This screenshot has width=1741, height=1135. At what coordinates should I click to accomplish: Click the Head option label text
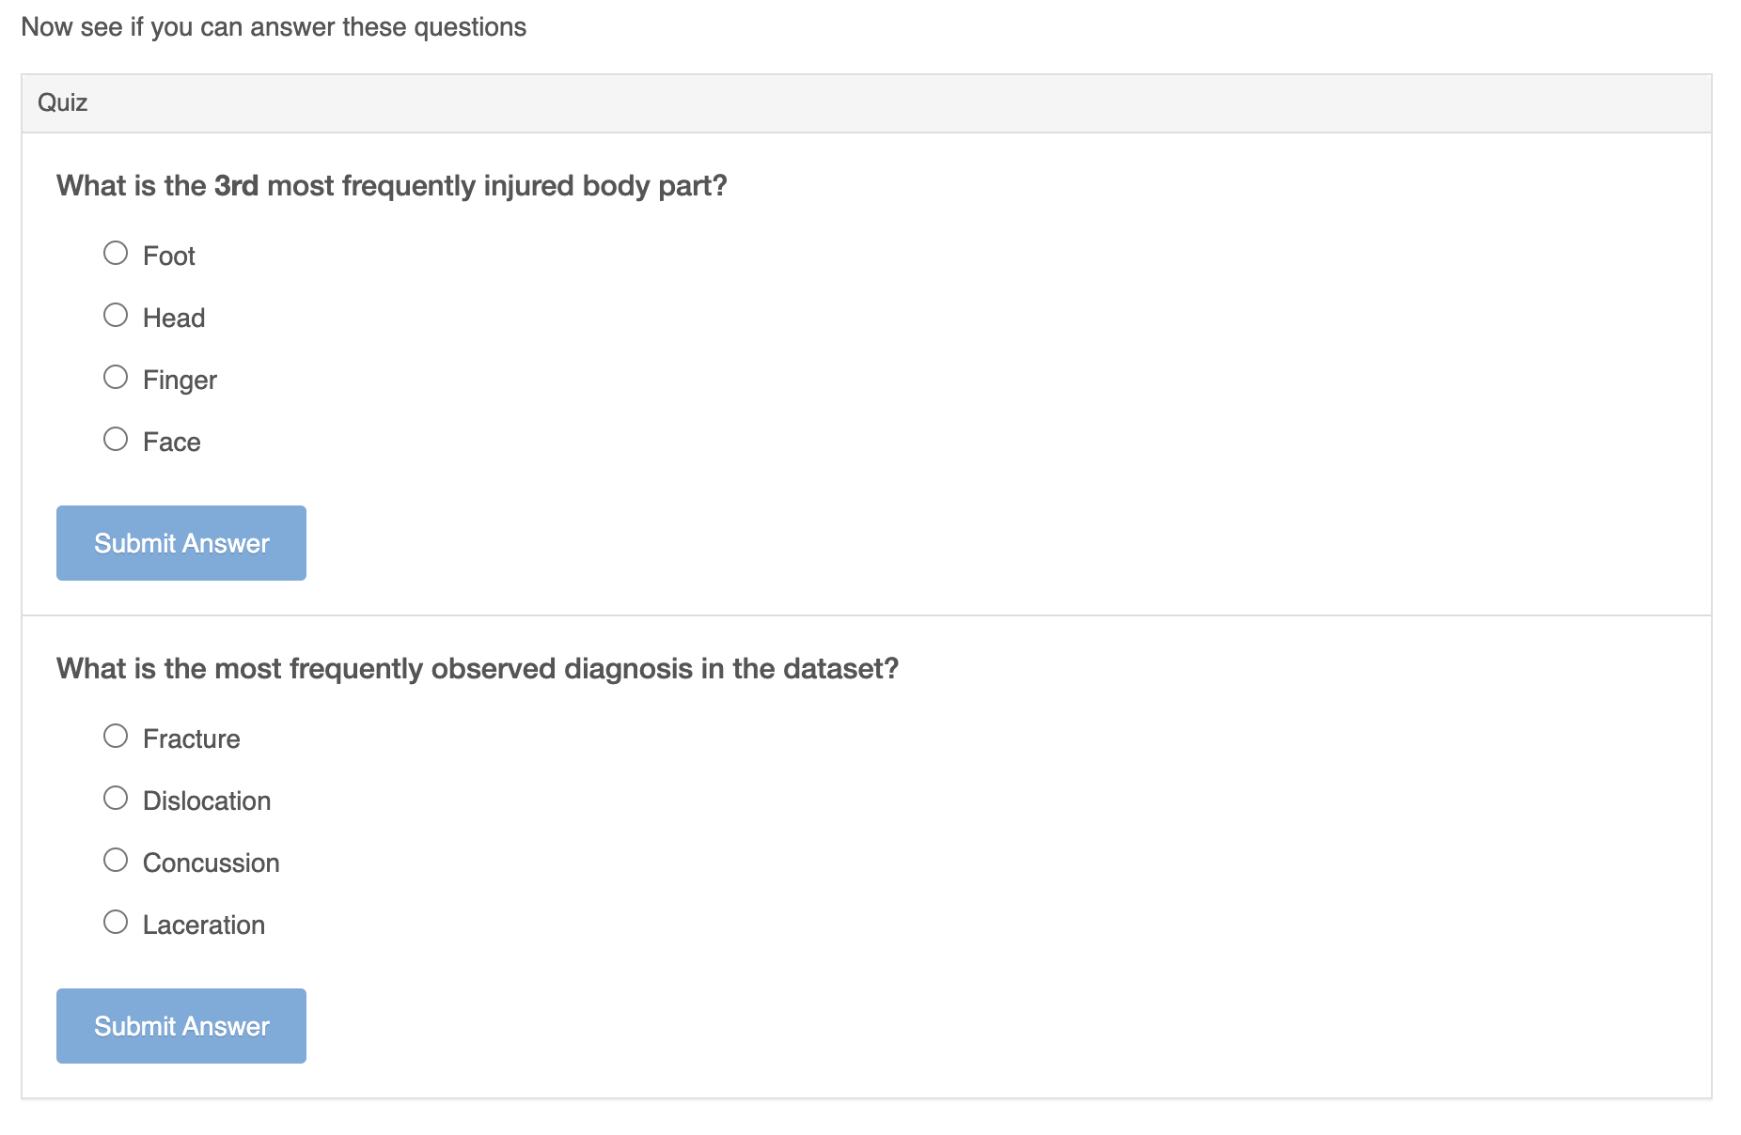[174, 317]
